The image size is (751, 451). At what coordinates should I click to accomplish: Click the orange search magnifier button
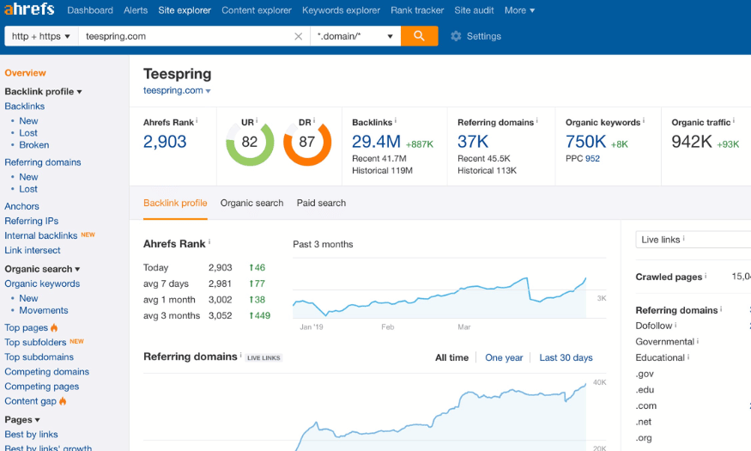[x=419, y=36]
